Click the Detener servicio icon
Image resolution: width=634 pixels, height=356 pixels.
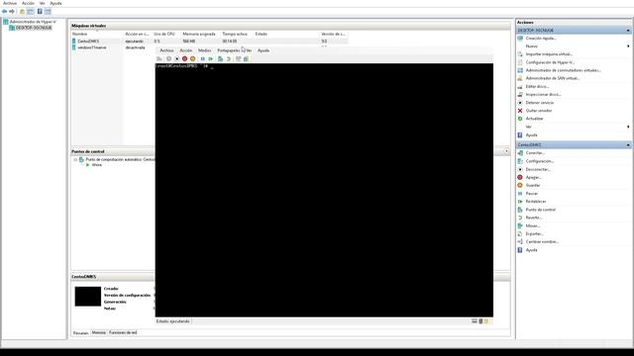(x=520, y=103)
